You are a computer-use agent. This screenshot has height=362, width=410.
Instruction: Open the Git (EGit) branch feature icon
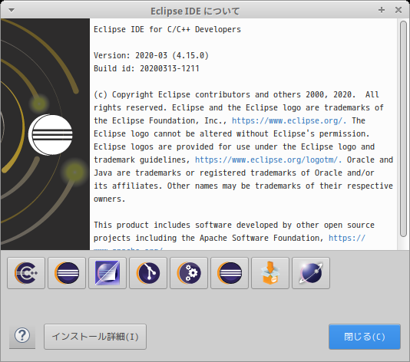click(148, 273)
